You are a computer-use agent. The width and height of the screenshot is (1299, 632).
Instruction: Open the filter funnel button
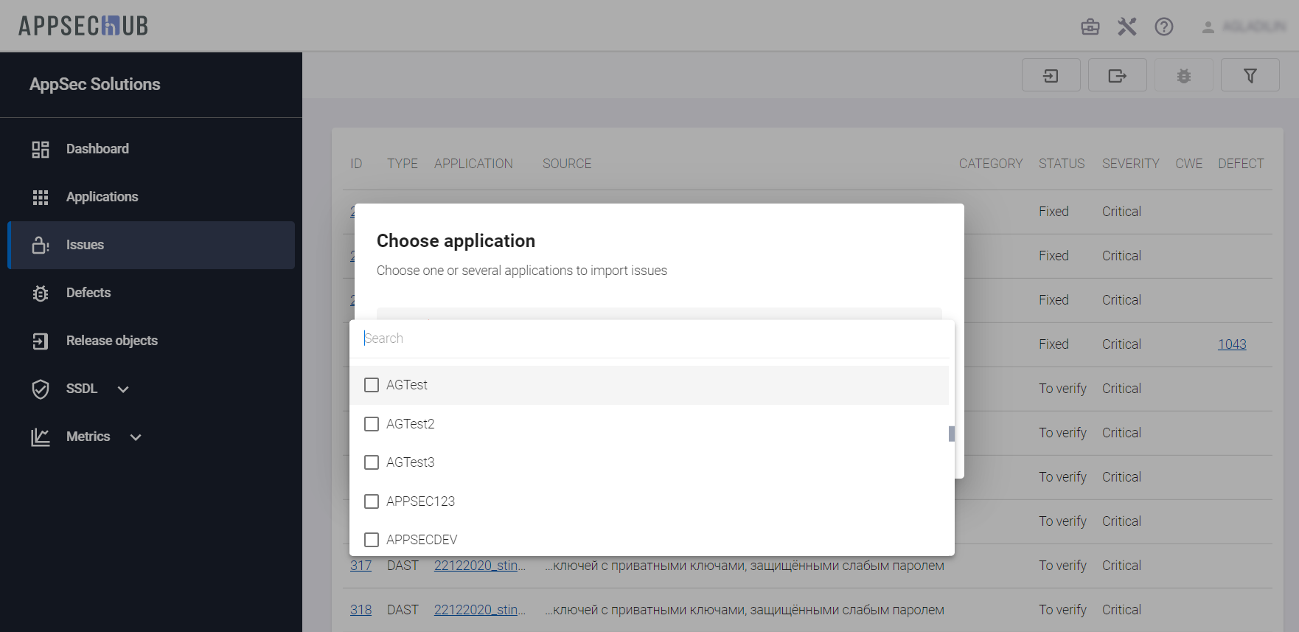pyautogui.click(x=1250, y=75)
